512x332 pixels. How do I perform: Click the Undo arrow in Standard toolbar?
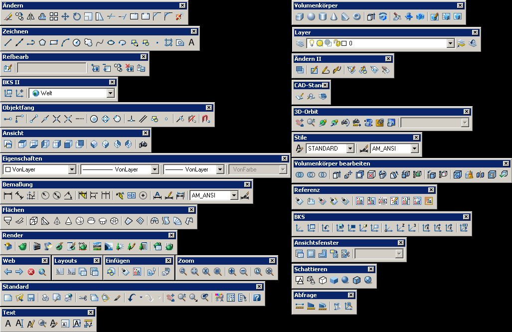[132, 298]
